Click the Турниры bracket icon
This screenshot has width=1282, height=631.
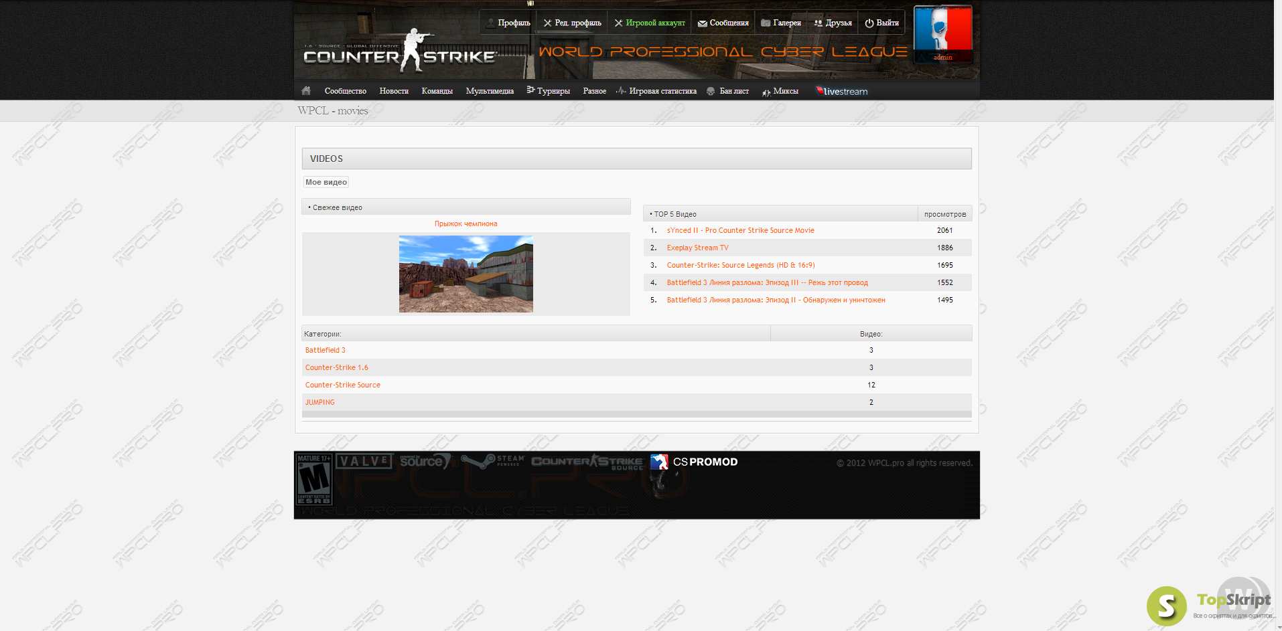[x=530, y=90]
